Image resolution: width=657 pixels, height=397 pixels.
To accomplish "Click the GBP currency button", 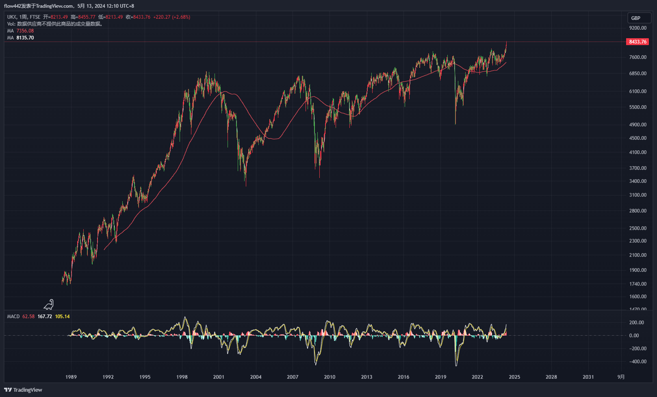I will 639,18.
